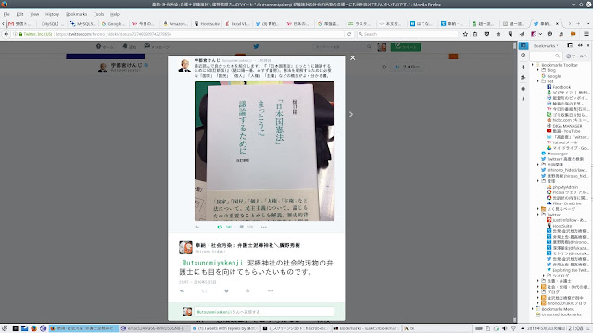Reply to the @hirono_hideki tweet via arrow icon
Image resolution: width=593 pixels, height=333 pixels.
tap(182, 291)
